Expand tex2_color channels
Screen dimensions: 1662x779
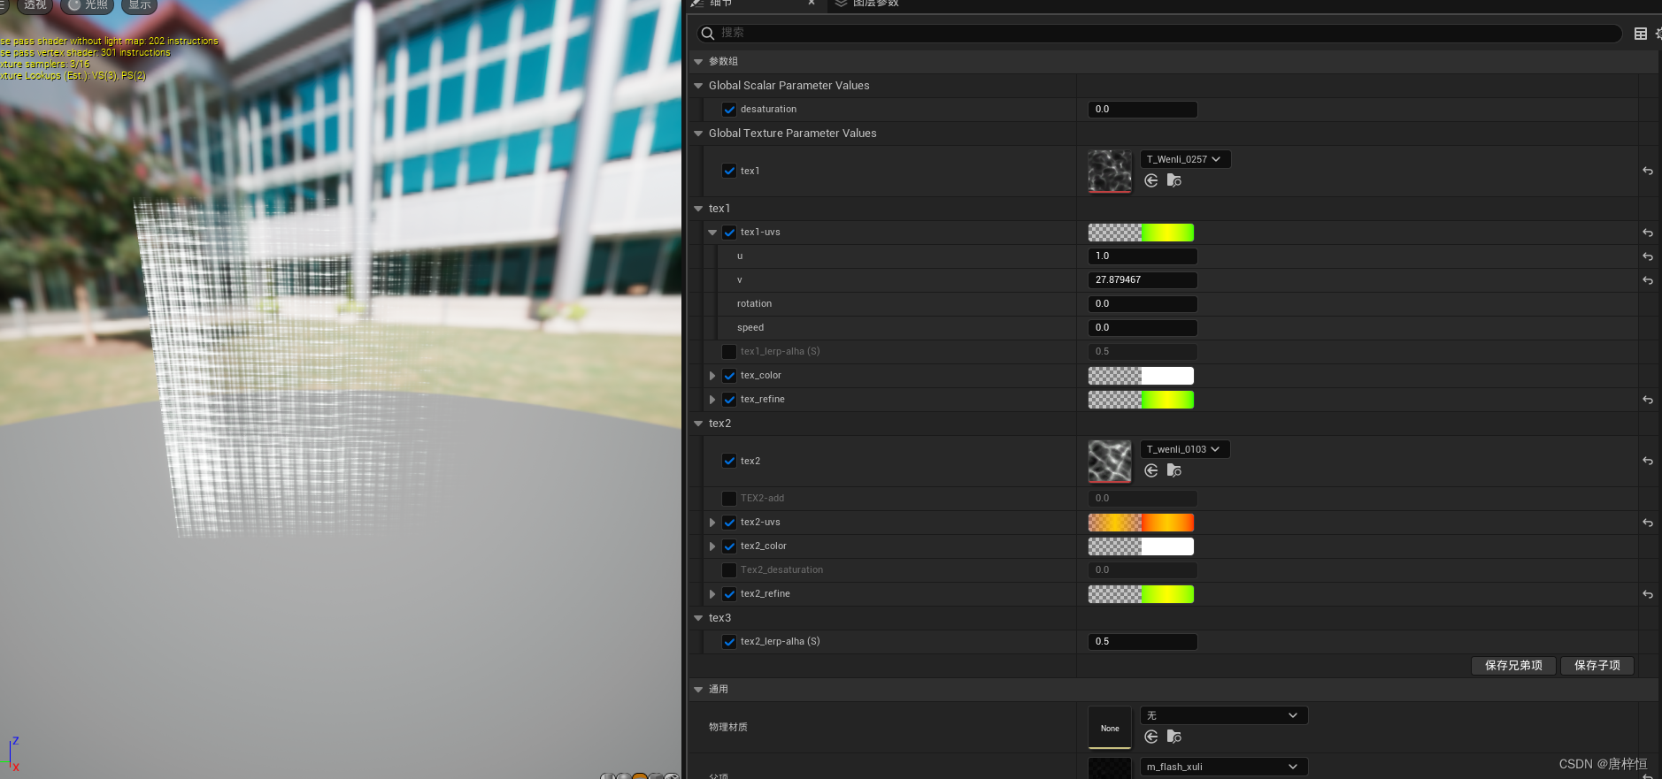click(712, 546)
